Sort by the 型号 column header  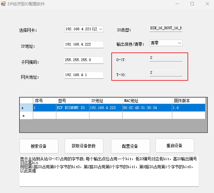click(73, 101)
